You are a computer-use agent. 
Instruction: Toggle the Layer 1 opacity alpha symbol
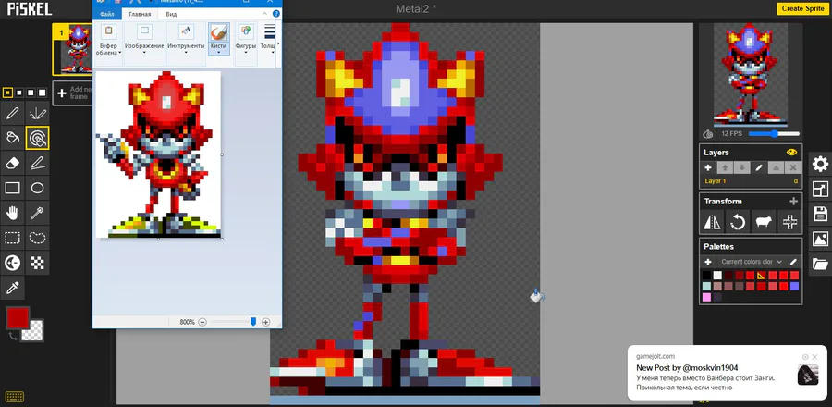coord(795,181)
